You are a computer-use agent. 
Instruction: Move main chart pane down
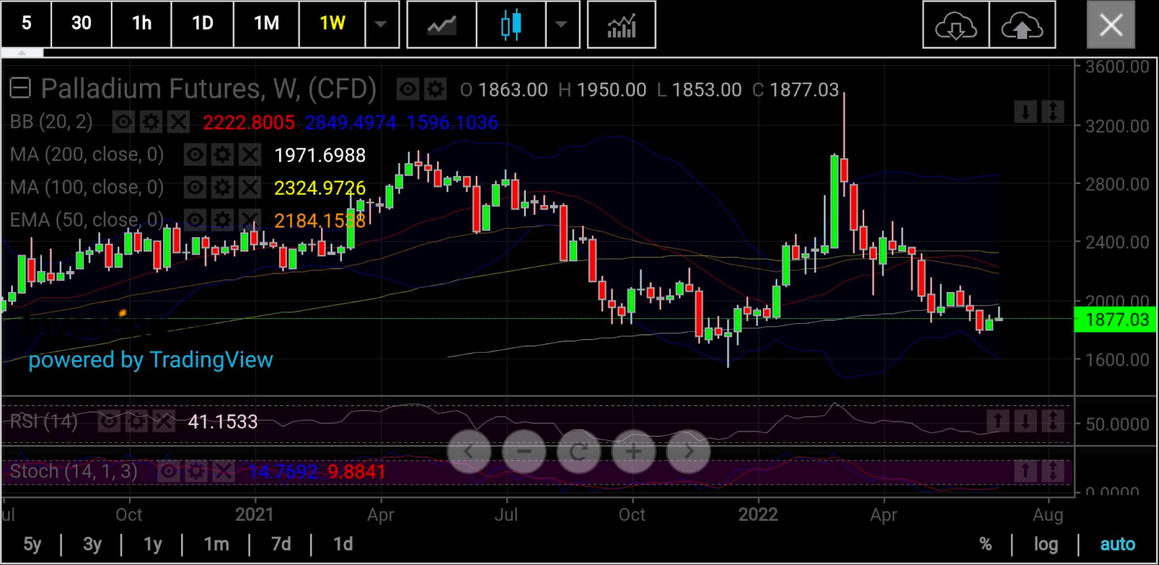click(1026, 112)
